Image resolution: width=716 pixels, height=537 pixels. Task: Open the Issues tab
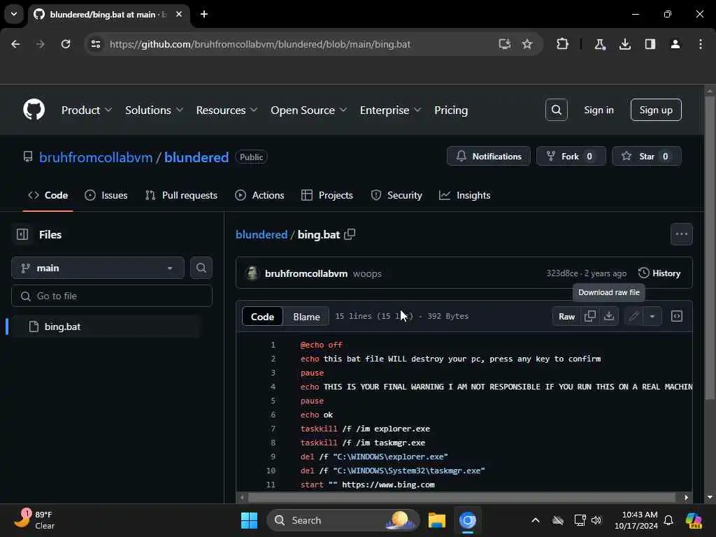pyautogui.click(x=106, y=195)
